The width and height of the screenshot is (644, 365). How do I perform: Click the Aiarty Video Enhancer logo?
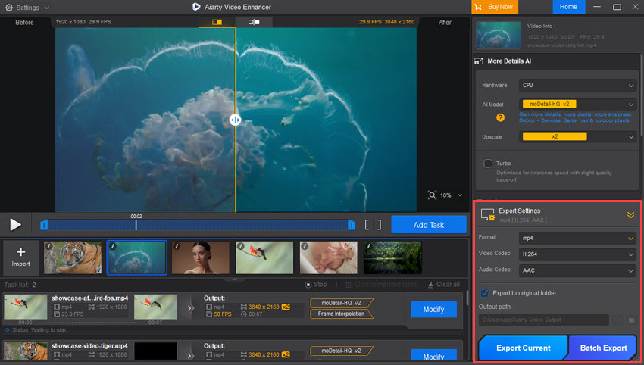pyautogui.click(x=196, y=7)
